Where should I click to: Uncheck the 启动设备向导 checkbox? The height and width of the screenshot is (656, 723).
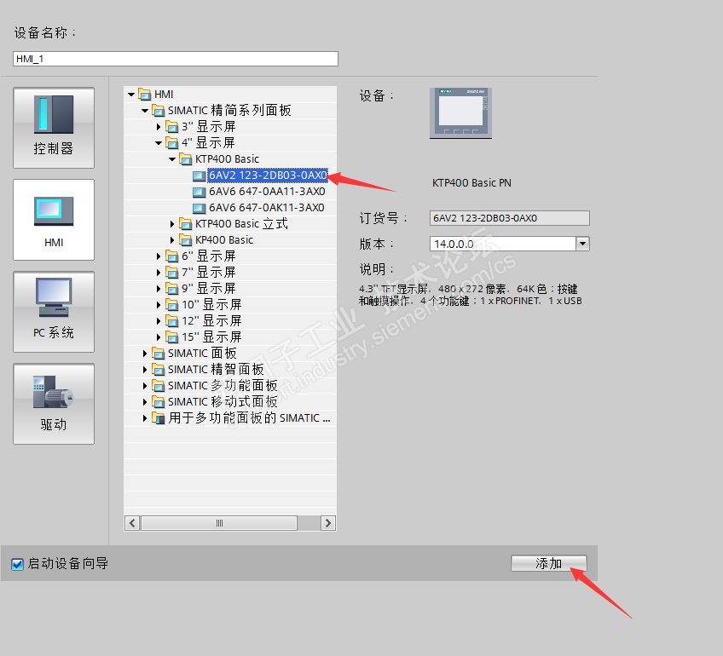pos(18,564)
